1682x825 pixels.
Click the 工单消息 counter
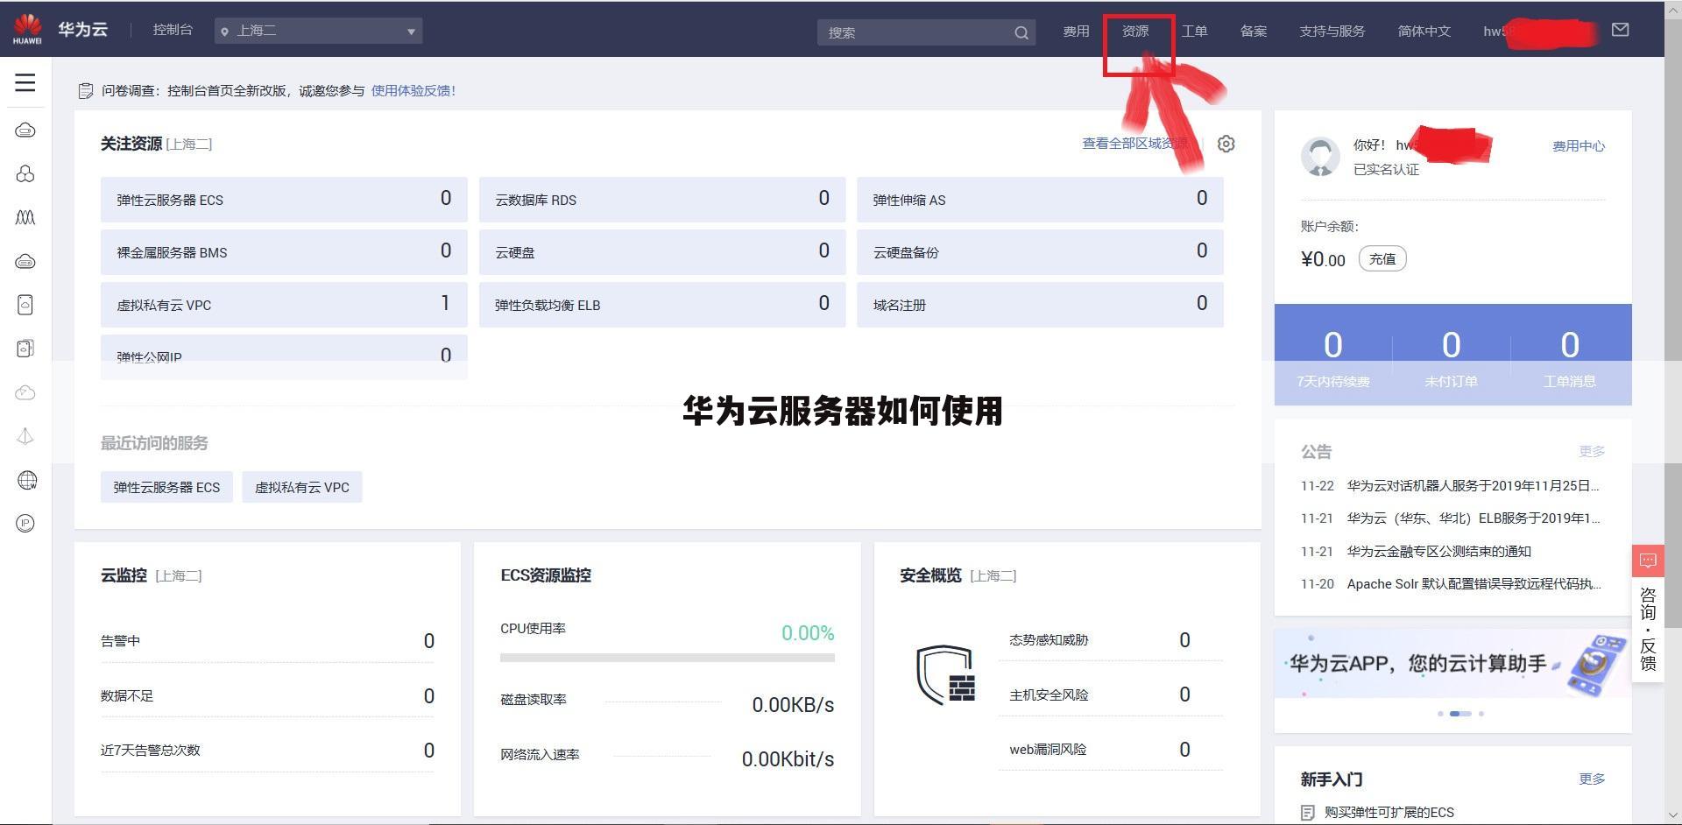pyautogui.click(x=1570, y=357)
